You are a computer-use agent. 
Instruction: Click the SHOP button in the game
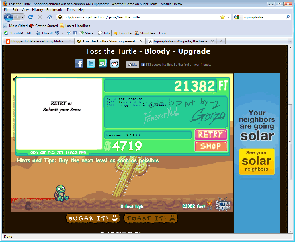pos(211,146)
